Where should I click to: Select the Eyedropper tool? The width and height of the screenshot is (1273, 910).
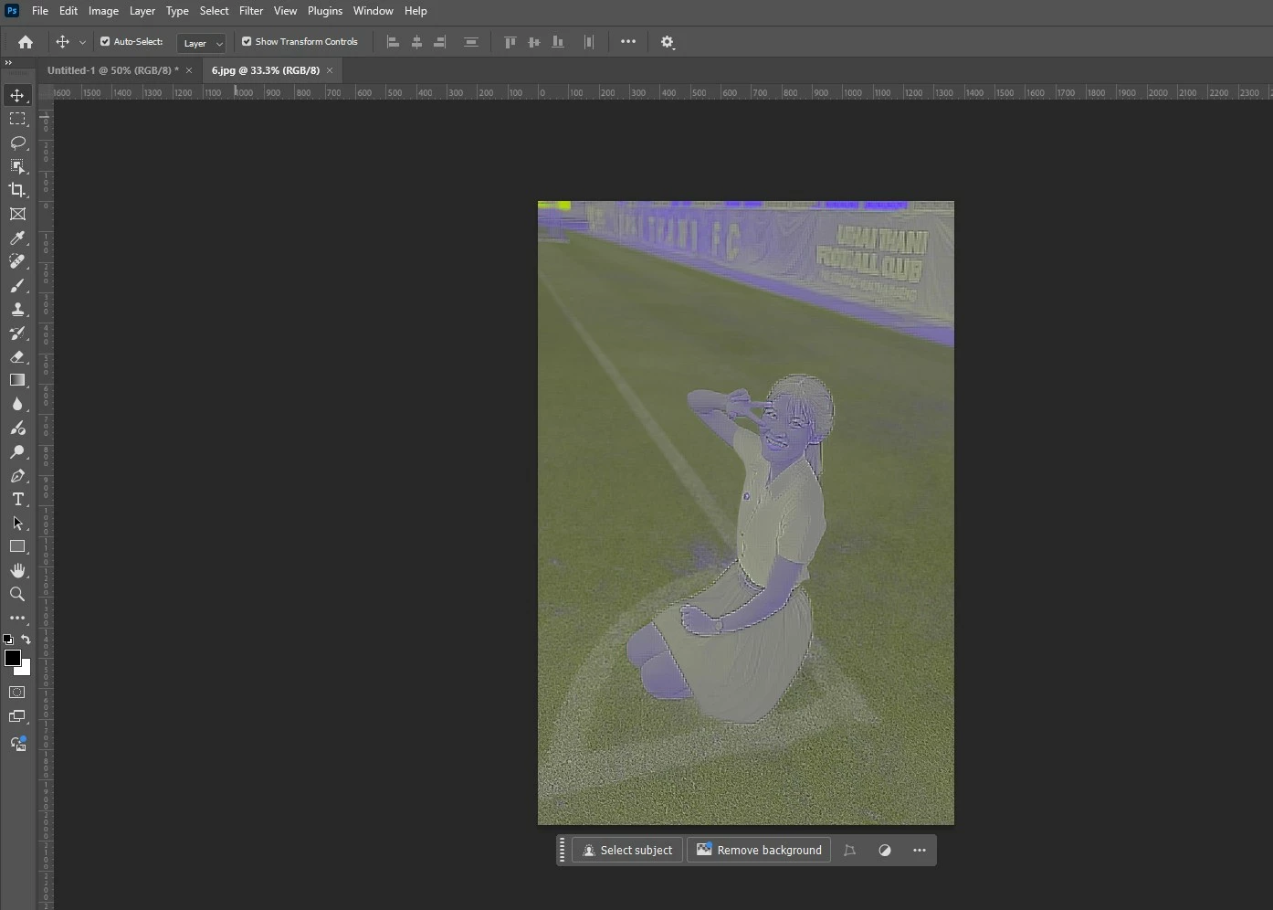(x=17, y=238)
